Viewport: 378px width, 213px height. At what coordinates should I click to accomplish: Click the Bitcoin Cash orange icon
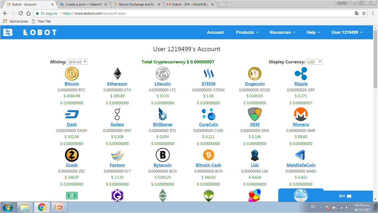point(209,155)
